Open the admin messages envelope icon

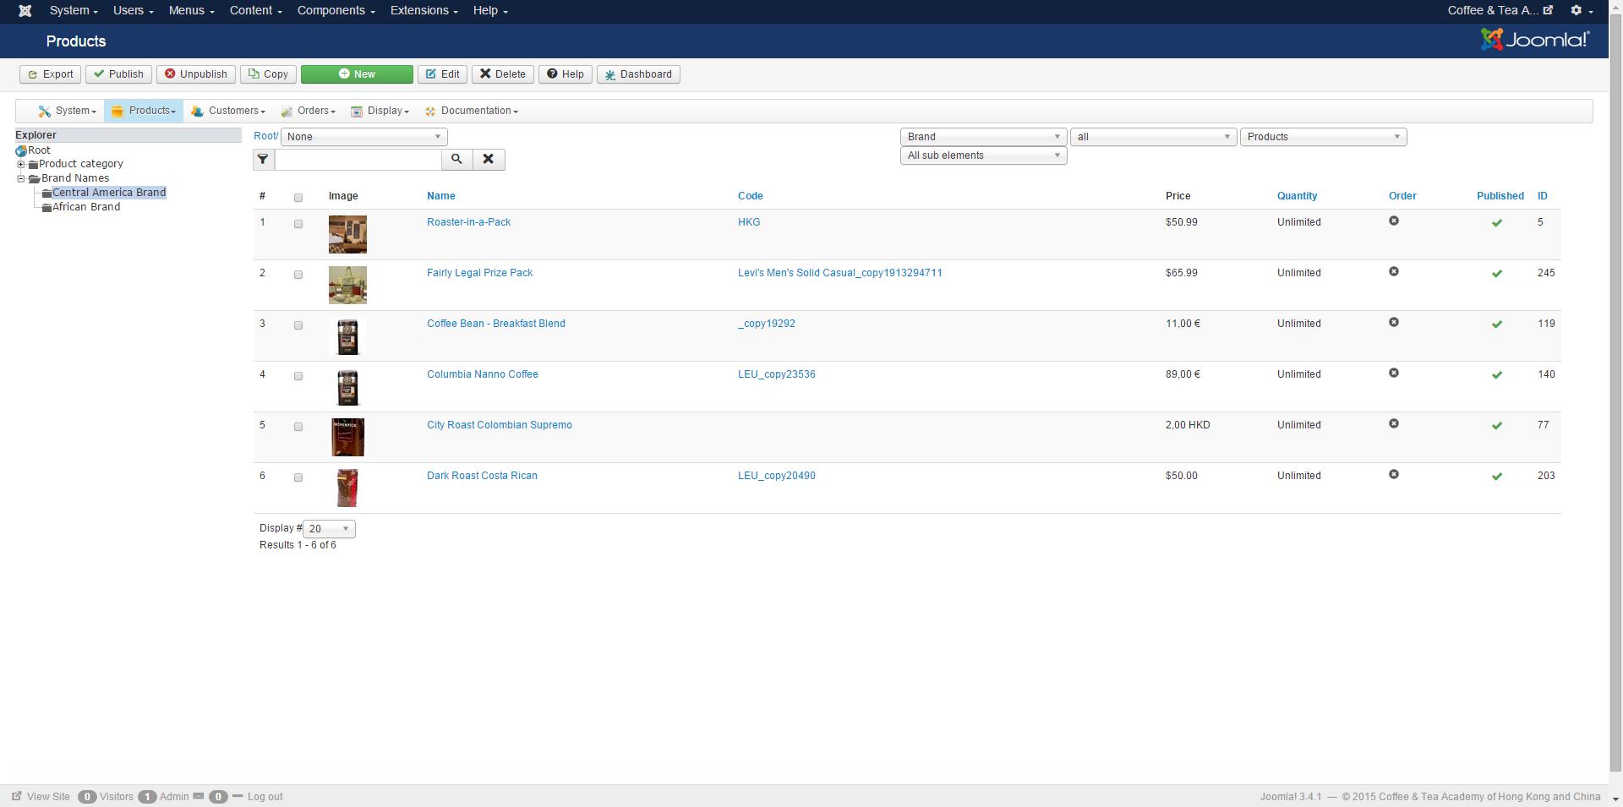[x=199, y=796]
